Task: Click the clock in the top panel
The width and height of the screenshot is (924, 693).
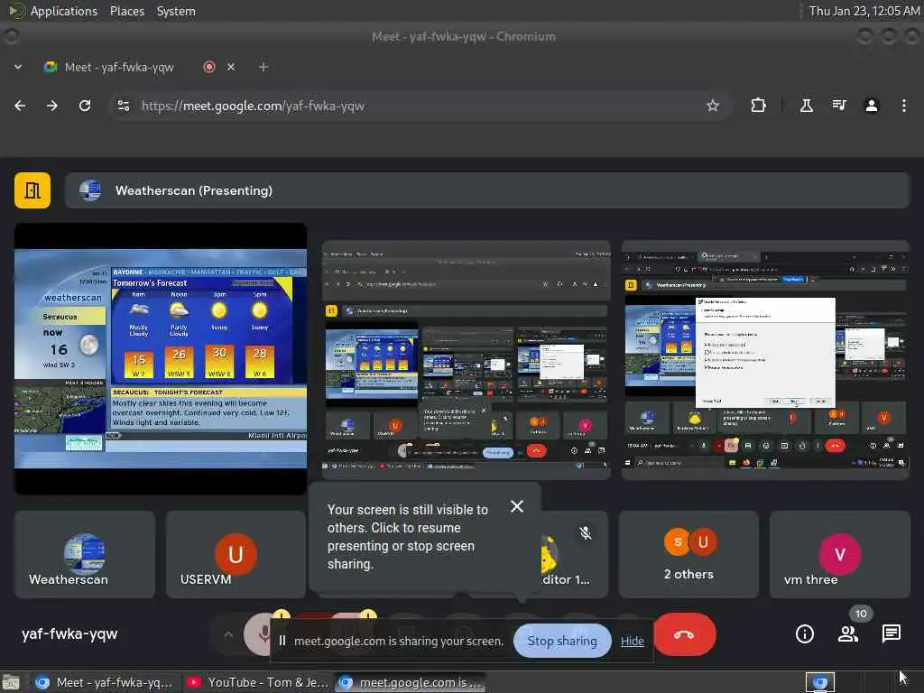Action: pos(864,11)
